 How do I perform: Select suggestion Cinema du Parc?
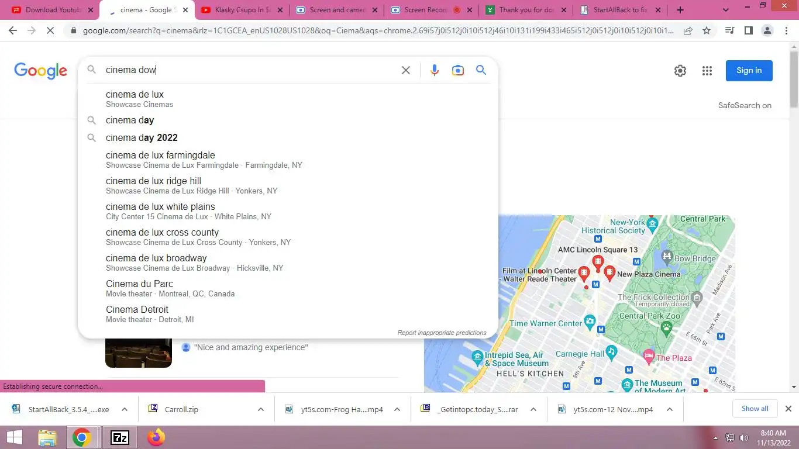click(288, 288)
